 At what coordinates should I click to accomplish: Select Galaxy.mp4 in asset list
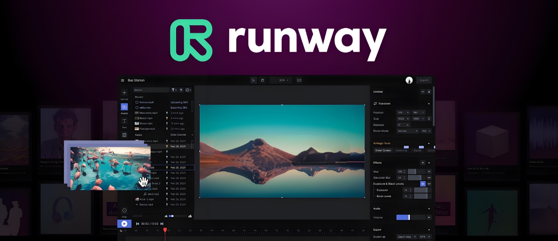coord(144,205)
